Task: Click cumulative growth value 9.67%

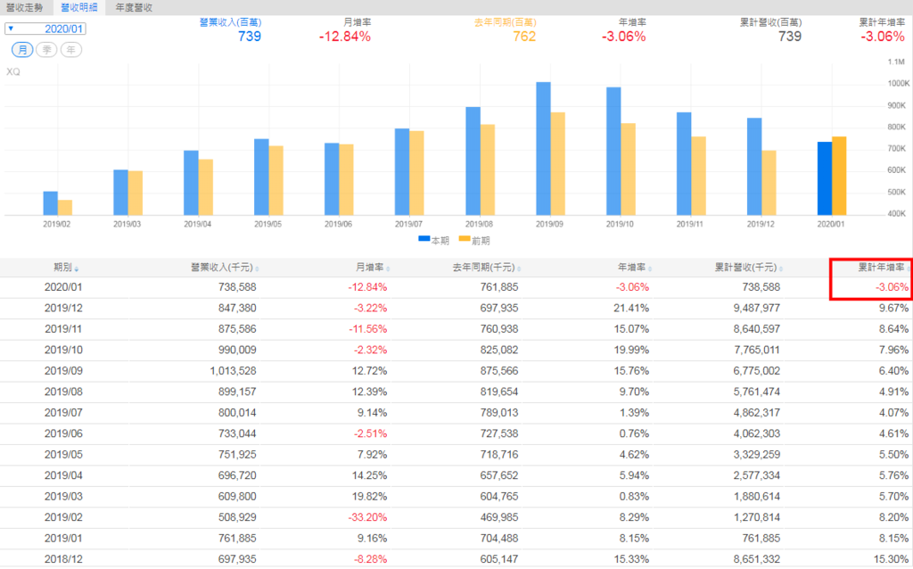Action: (x=893, y=308)
